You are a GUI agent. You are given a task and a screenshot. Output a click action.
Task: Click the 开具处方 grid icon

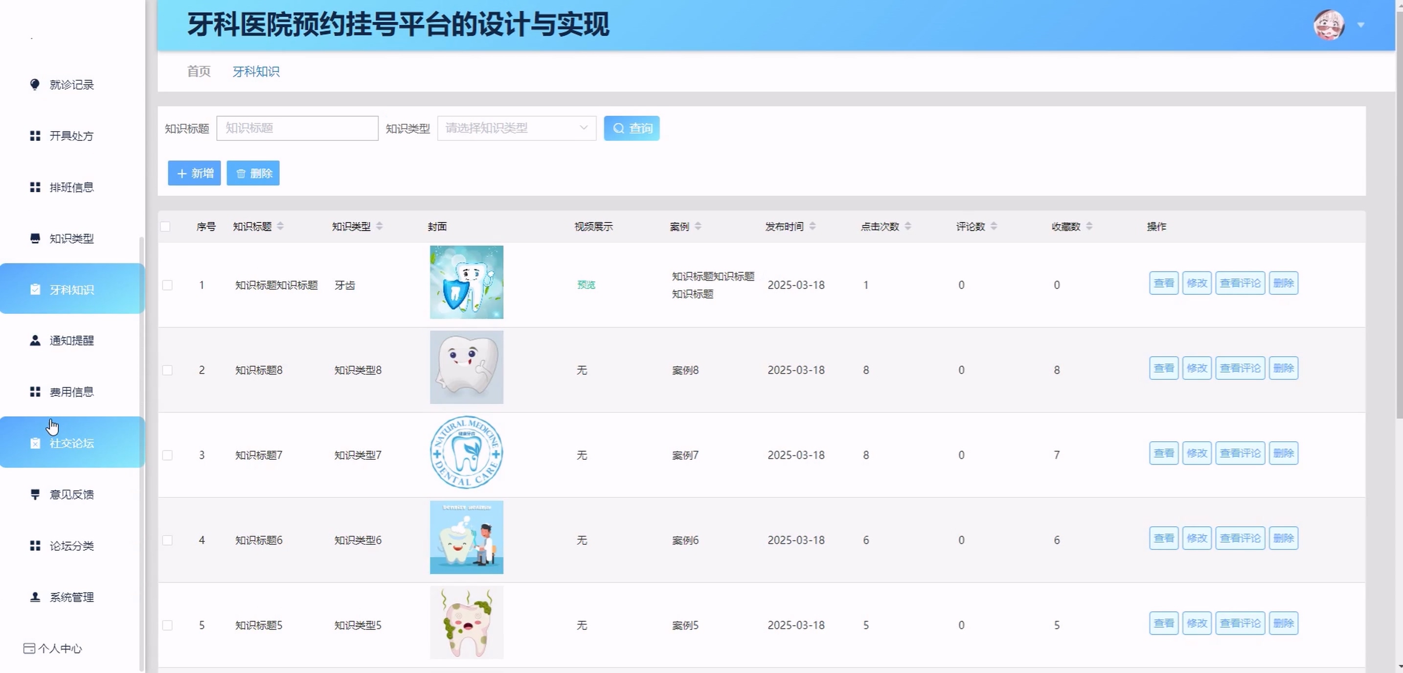click(35, 135)
